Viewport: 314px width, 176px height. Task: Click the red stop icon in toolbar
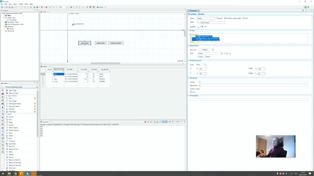(x=46, y=7)
